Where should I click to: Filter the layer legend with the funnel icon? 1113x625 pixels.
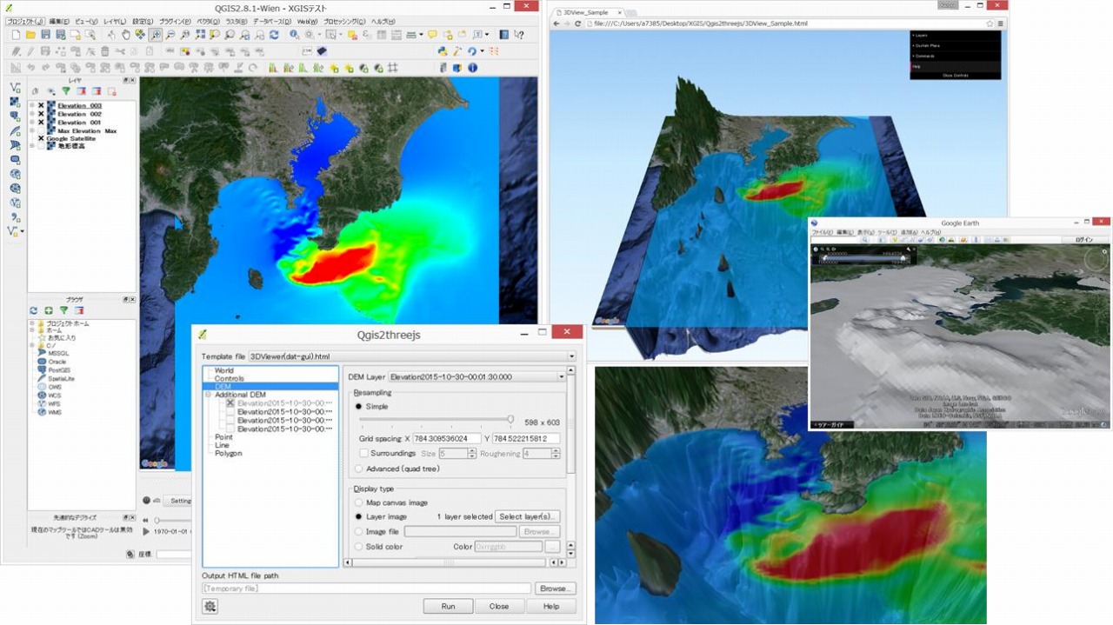[x=65, y=91]
